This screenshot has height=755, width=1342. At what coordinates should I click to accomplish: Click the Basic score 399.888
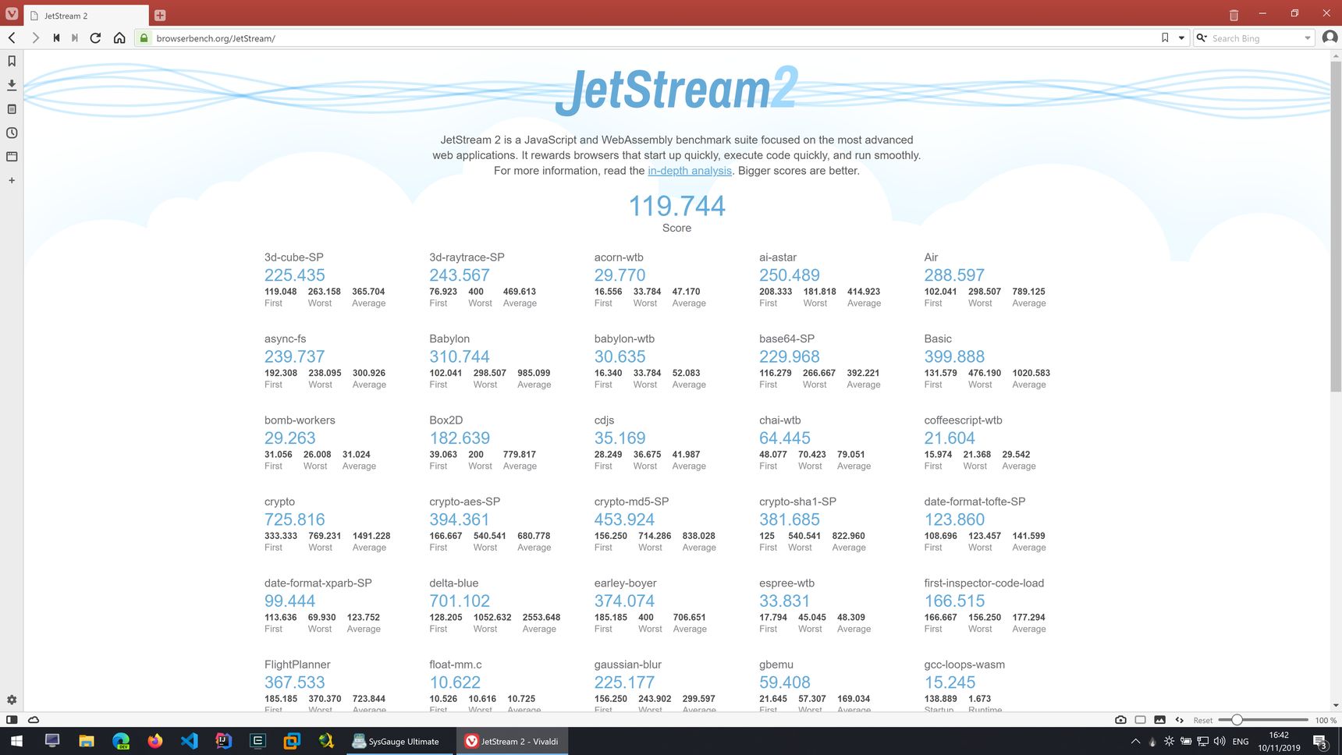(x=954, y=356)
